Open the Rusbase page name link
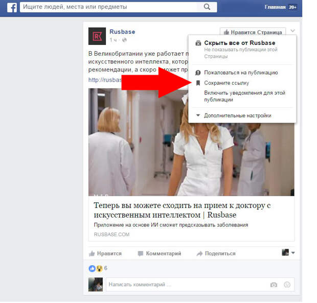The height and width of the screenshot is (303, 317). pyautogui.click(x=122, y=32)
